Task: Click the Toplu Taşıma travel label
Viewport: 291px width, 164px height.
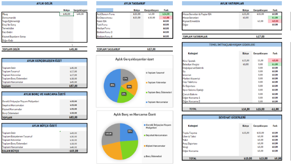Action: [190, 133]
